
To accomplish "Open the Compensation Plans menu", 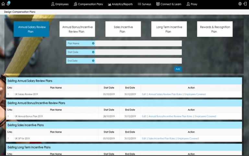I will 88,4.
